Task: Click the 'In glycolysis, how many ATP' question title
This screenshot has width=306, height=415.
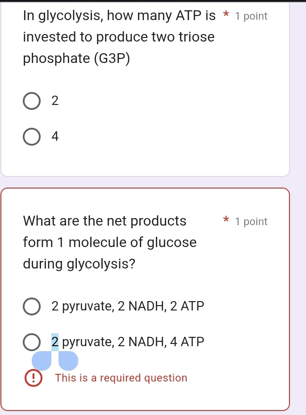Action: pos(119,16)
